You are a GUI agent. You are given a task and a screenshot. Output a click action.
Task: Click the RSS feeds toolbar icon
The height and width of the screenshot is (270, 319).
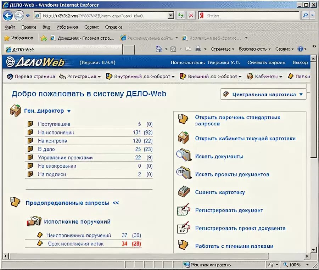coord(173,49)
